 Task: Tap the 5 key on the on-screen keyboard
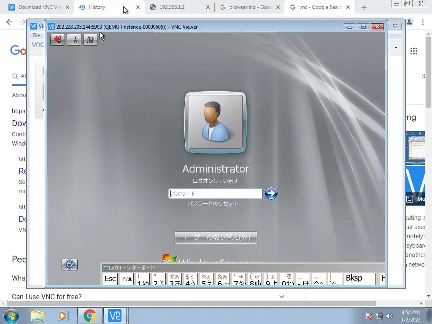(207, 278)
